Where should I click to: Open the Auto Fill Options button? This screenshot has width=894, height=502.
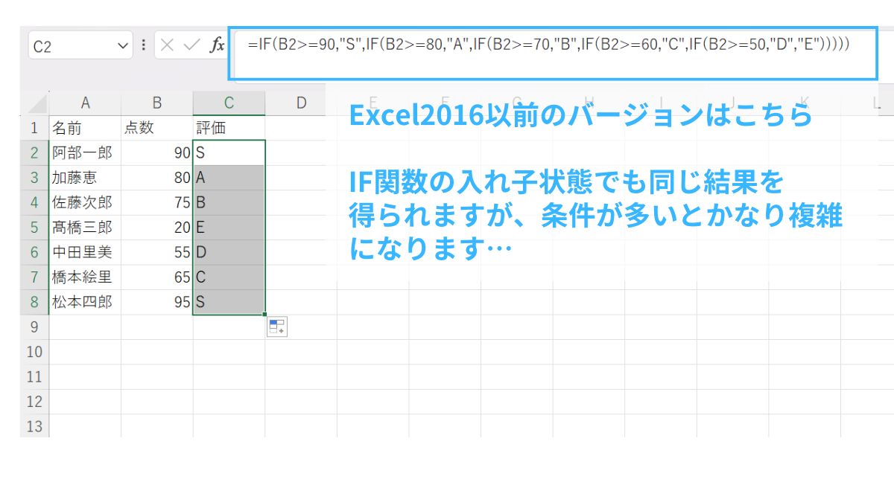pyautogui.click(x=277, y=326)
